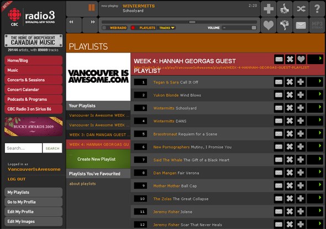
Task: Skip back with the rewind button
Action: click(71, 22)
